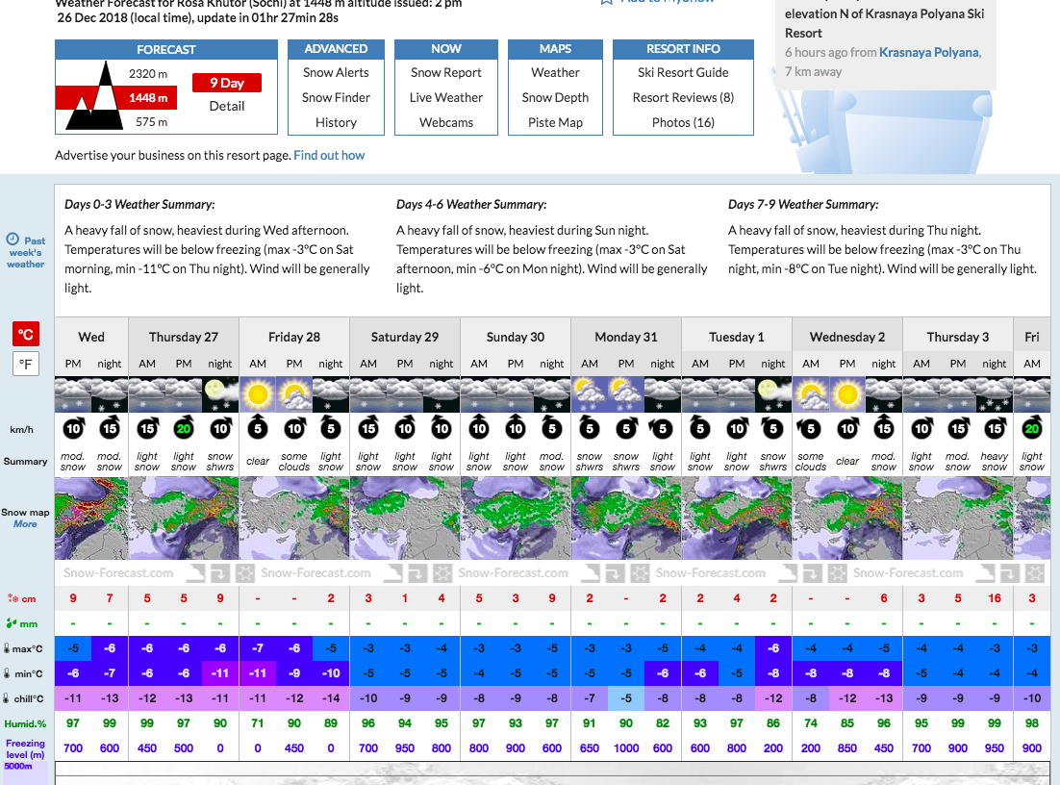Screen dimensions: 1060x785
Task: Click the sunny icon for Wednesday 2 PM
Action: tap(847, 394)
